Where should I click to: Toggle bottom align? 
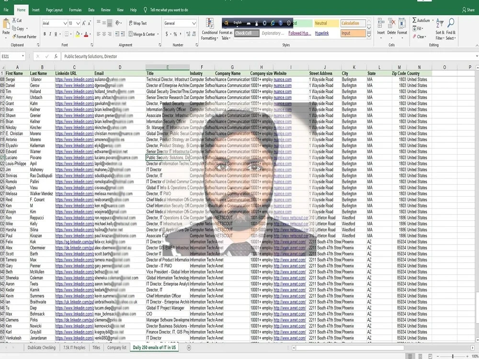tap(109, 23)
